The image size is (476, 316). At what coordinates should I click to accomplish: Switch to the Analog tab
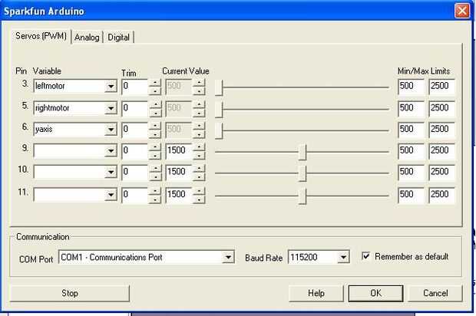click(x=87, y=38)
